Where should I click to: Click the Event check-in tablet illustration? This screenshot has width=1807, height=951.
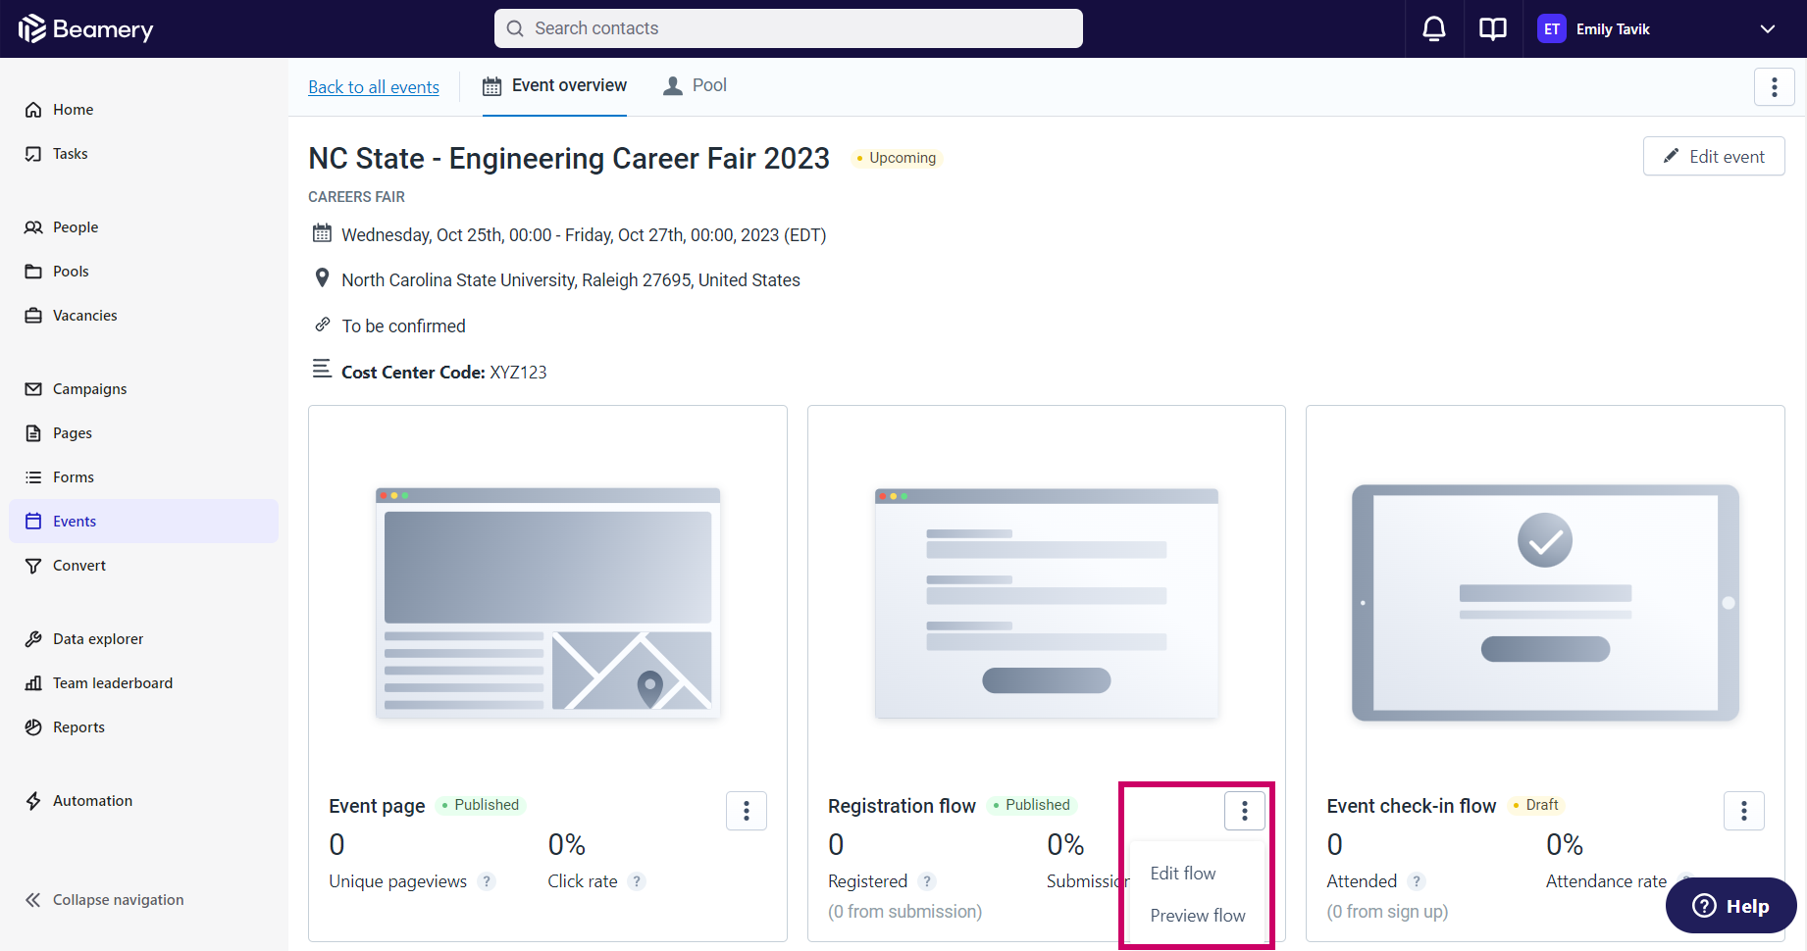(1545, 603)
